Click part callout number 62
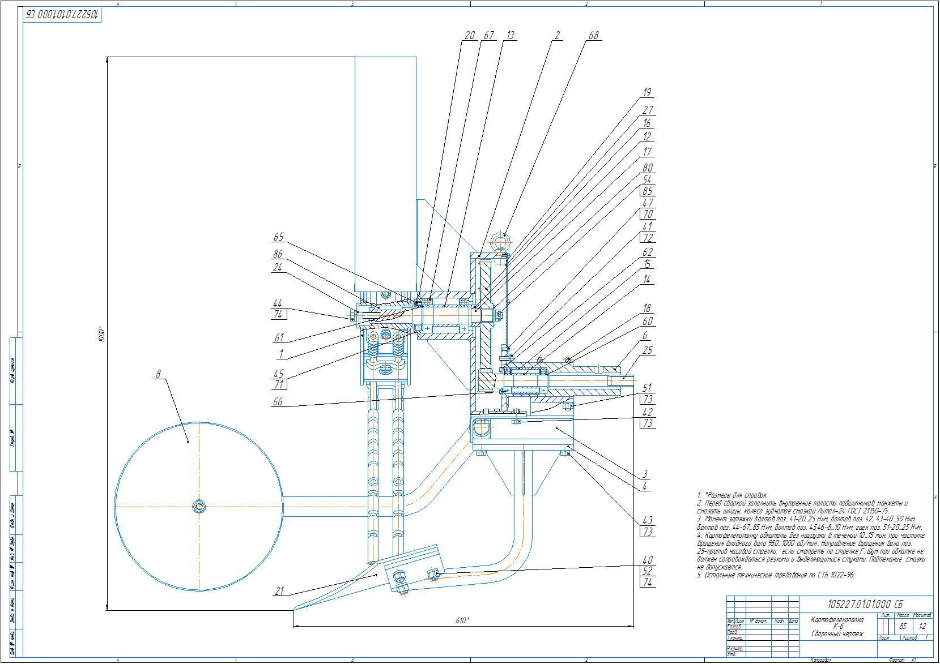Viewport: 940px width, 664px height. (647, 252)
